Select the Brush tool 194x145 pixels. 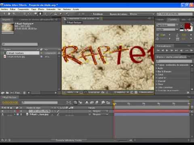[x=51, y=14]
